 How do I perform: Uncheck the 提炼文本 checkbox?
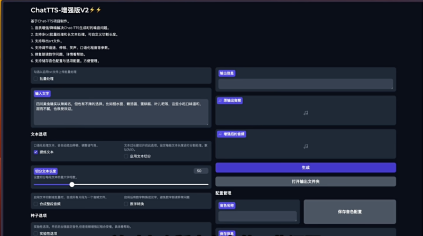coord(36,152)
